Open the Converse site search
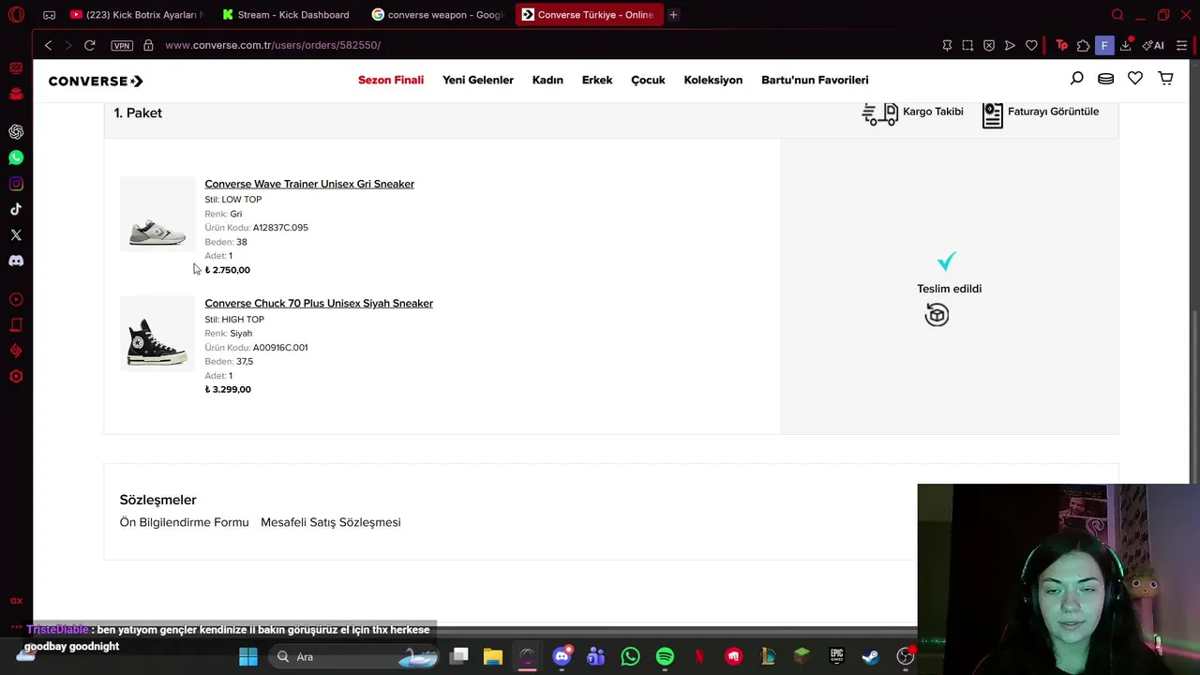 [x=1077, y=79]
